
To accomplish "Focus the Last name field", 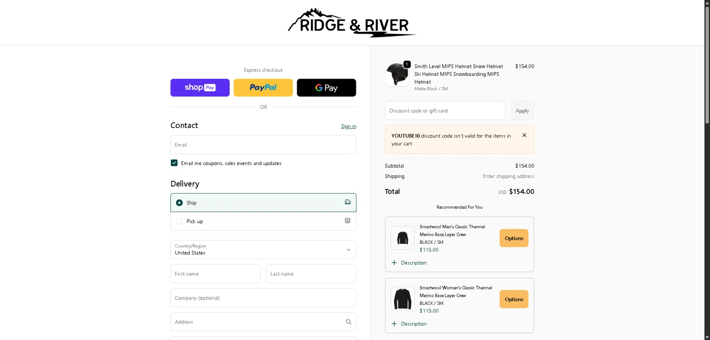I will coord(311,274).
